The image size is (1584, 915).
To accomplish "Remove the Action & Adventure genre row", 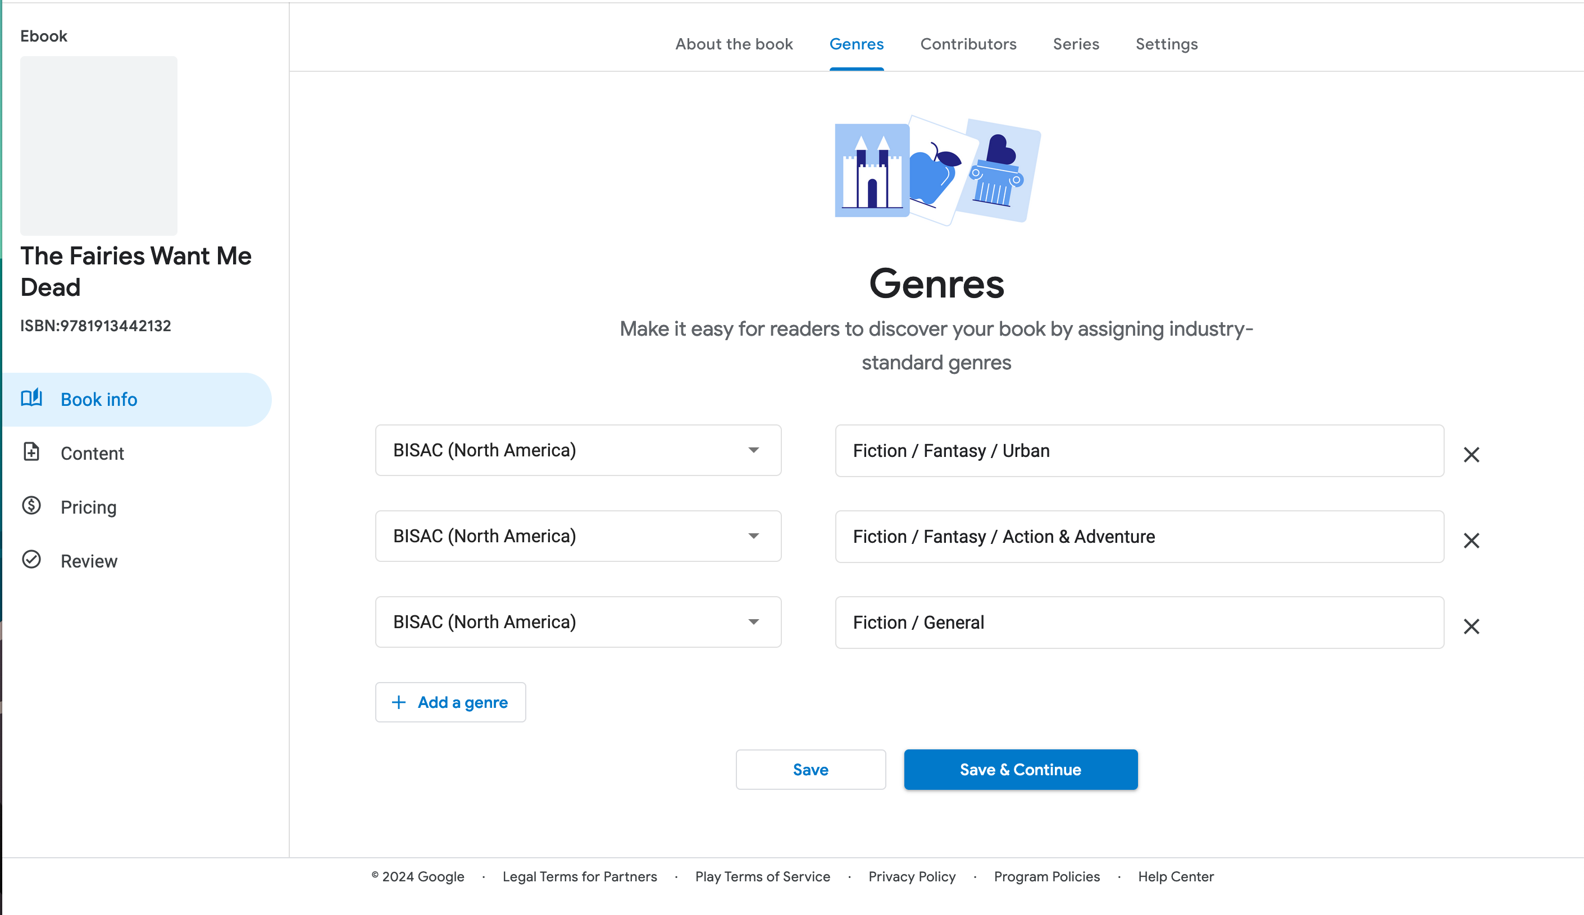I will [1471, 541].
